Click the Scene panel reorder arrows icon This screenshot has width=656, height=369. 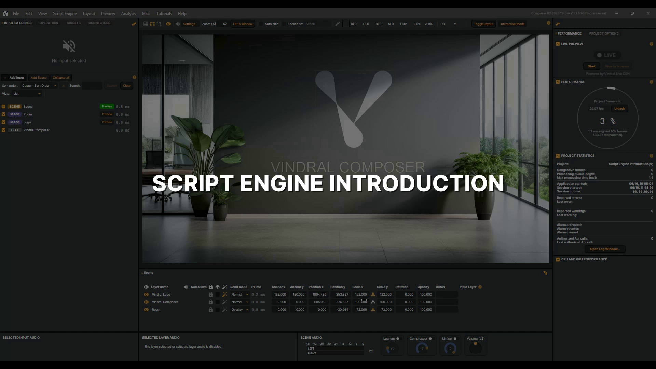click(x=545, y=273)
